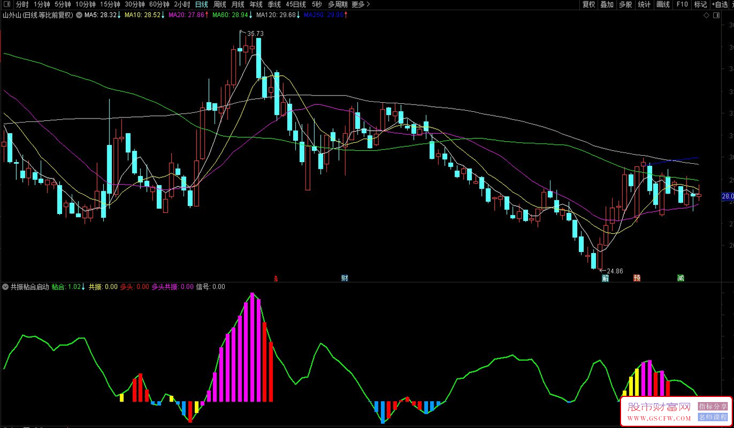Click the MA120: 29.68 label
The width and height of the screenshot is (734, 428).
276,15
